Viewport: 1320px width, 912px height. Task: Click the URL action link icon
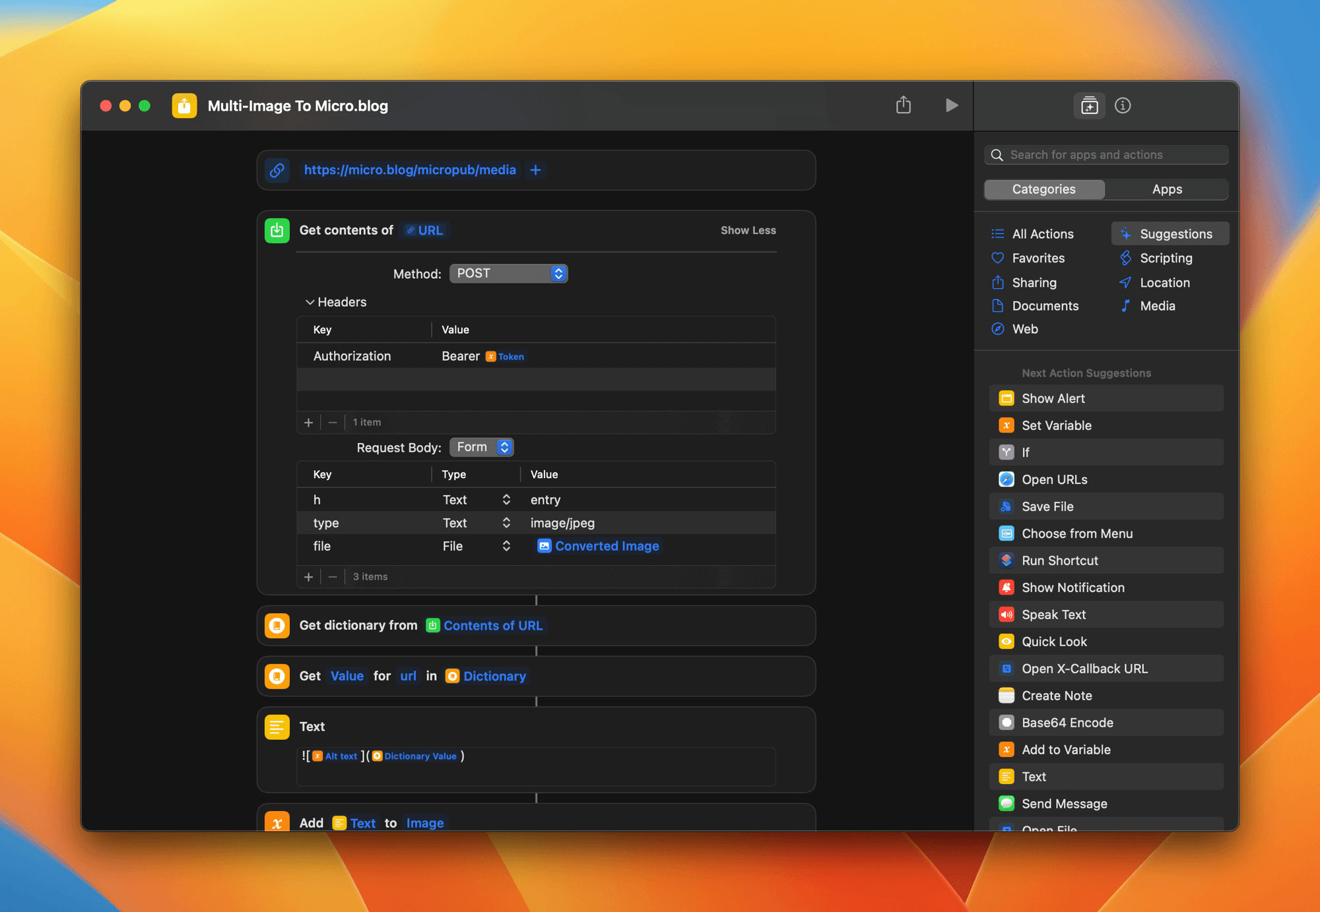[x=277, y=170]
